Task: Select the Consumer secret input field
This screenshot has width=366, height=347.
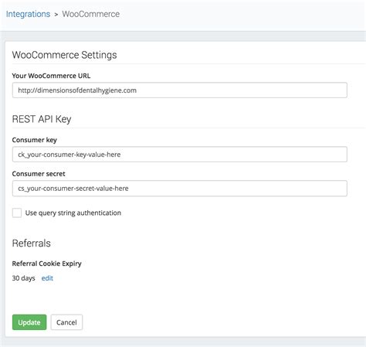Action: (x=180, y=189)
